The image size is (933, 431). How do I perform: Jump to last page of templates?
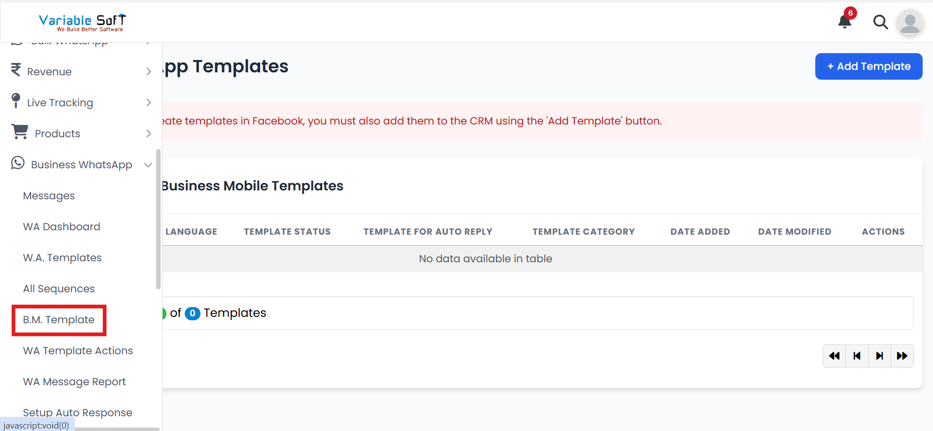pos(902,356)
